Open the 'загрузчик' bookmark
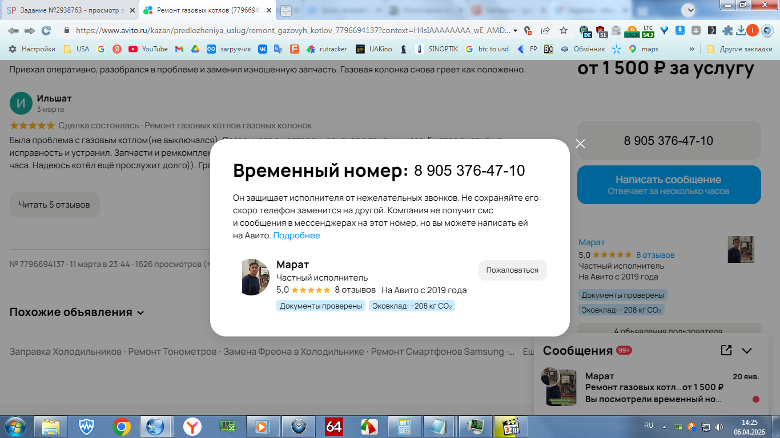This screenshot has height=438, width=780. (x=229, y=49)
